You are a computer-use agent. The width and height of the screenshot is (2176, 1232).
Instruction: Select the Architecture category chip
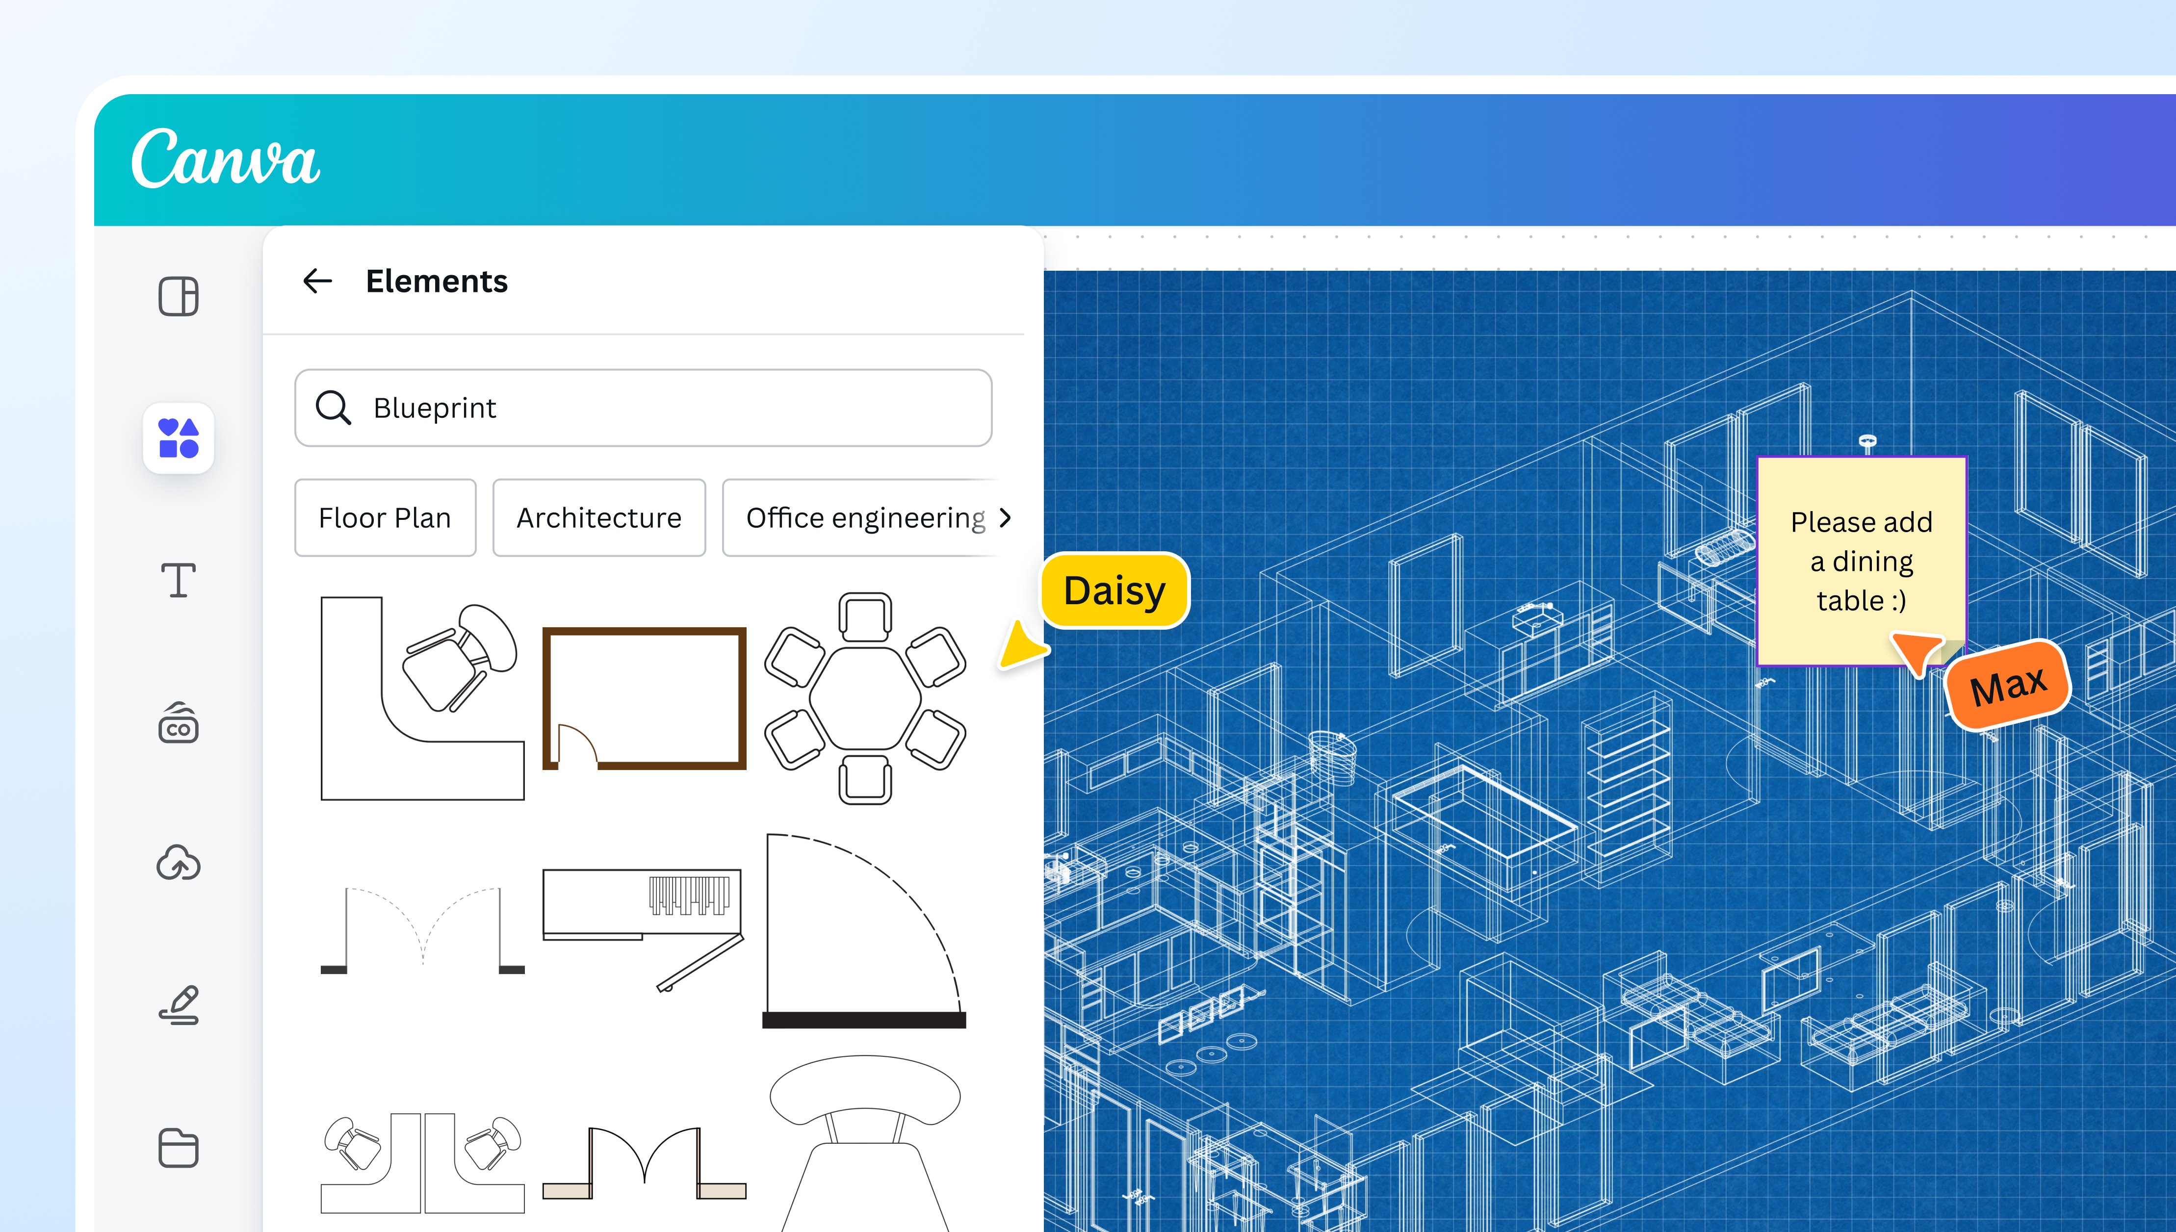[599, 518]
